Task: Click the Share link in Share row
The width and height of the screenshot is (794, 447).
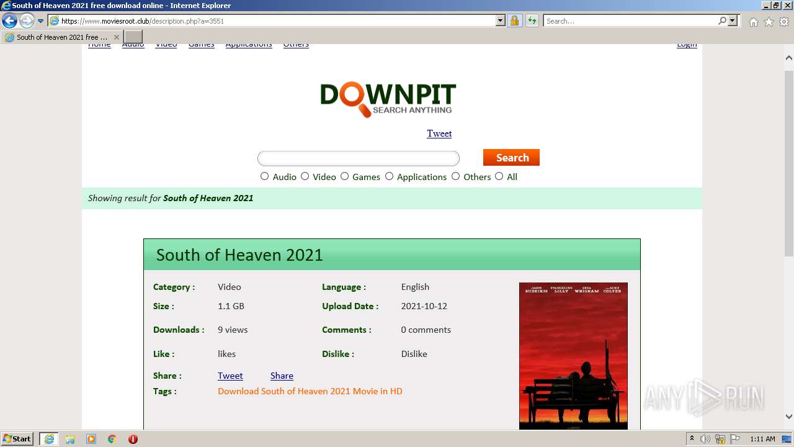Action: (x=282, y=376)
